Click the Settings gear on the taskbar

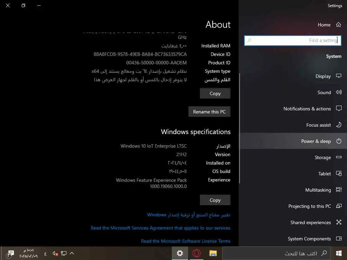pyautogui.click(x=180, y=253)
